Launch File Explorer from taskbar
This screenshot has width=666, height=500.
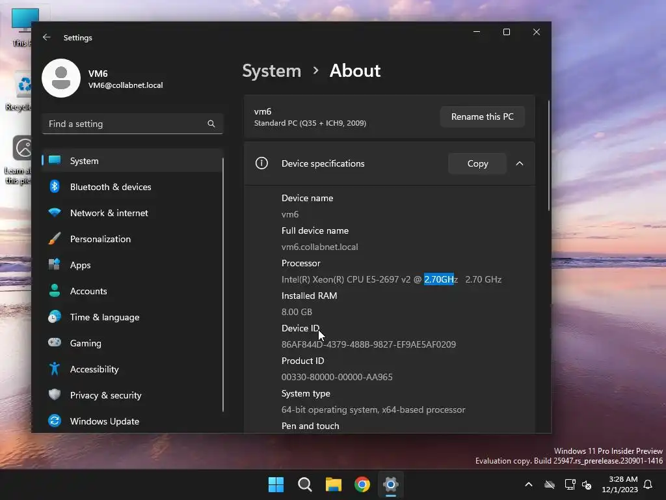tap(334, 484)
